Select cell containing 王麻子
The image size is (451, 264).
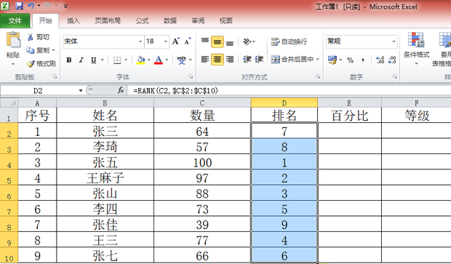(x=105, y=178)
